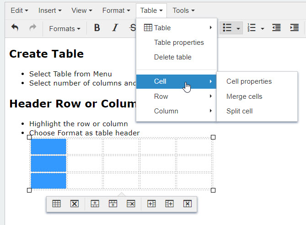Image resolution: width=306 pixels, height=225 pixels.
Task: Click table properties icon in floating toolbar
Action: click(x=57, y=204)
